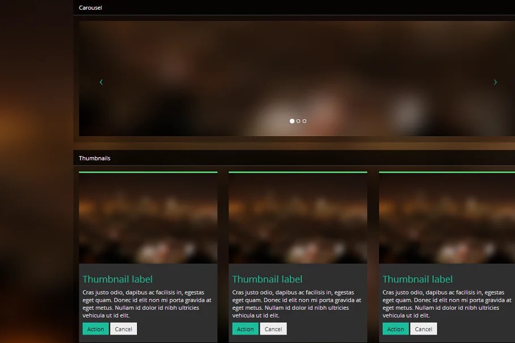
Task: Click the Carousel panel header
Action: [91, 8]
